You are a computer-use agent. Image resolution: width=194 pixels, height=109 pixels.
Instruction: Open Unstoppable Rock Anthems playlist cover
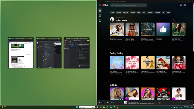[x=163, y=94]
